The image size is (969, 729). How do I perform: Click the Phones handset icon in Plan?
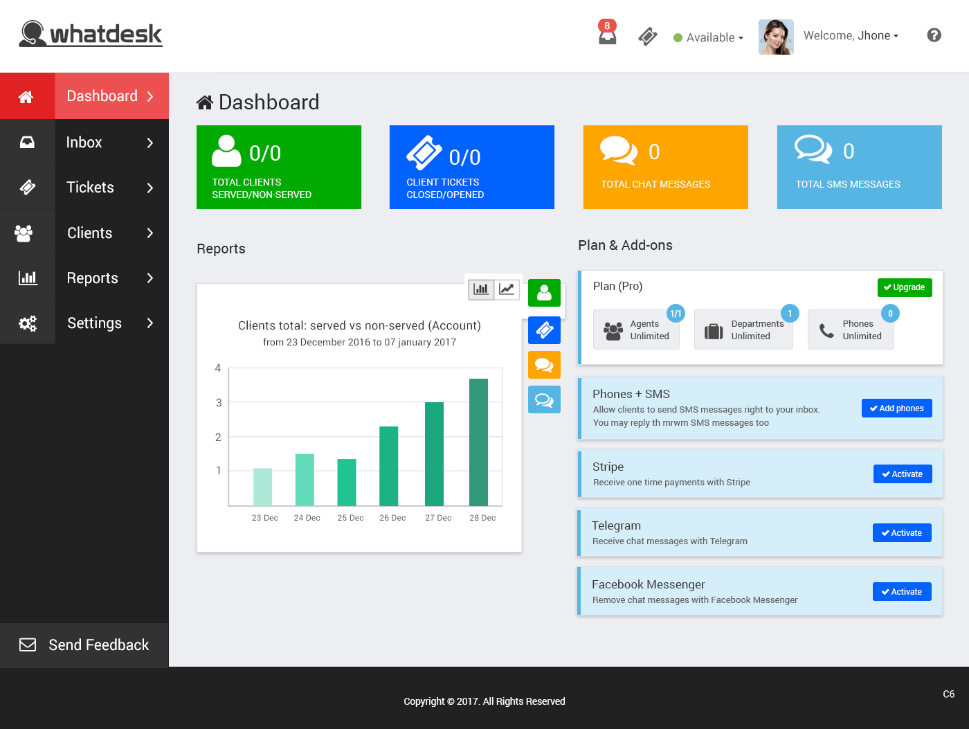(826, 331)
